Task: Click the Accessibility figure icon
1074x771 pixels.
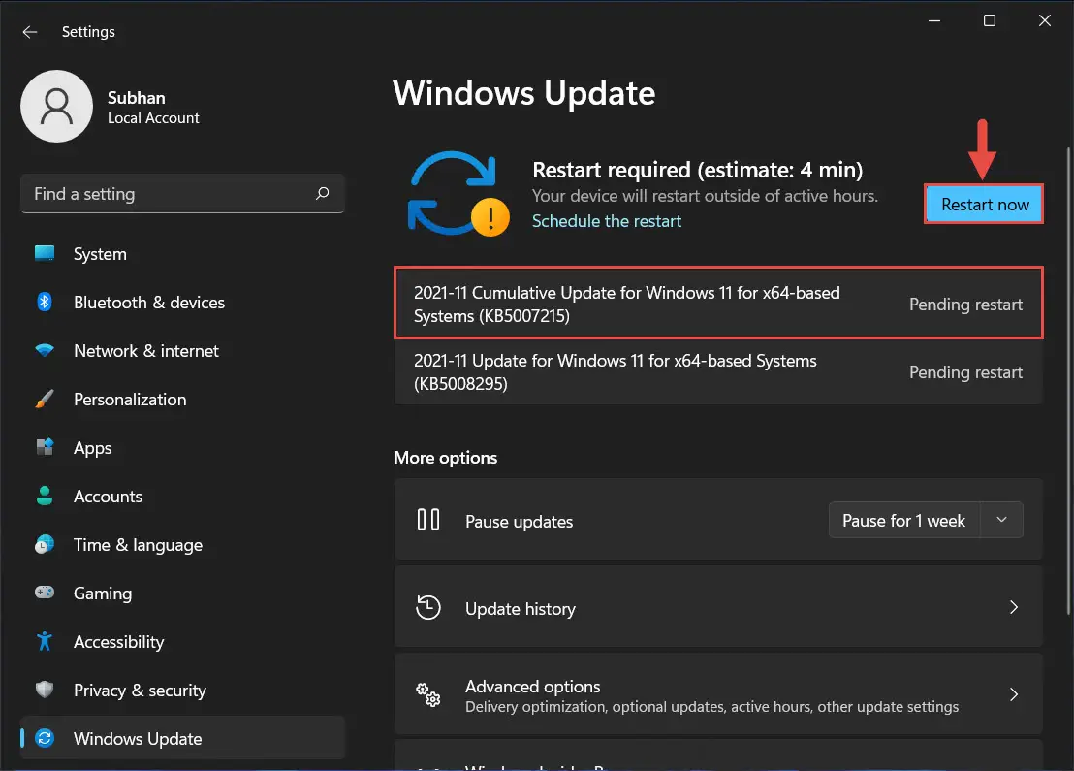Action: (45, 641)
